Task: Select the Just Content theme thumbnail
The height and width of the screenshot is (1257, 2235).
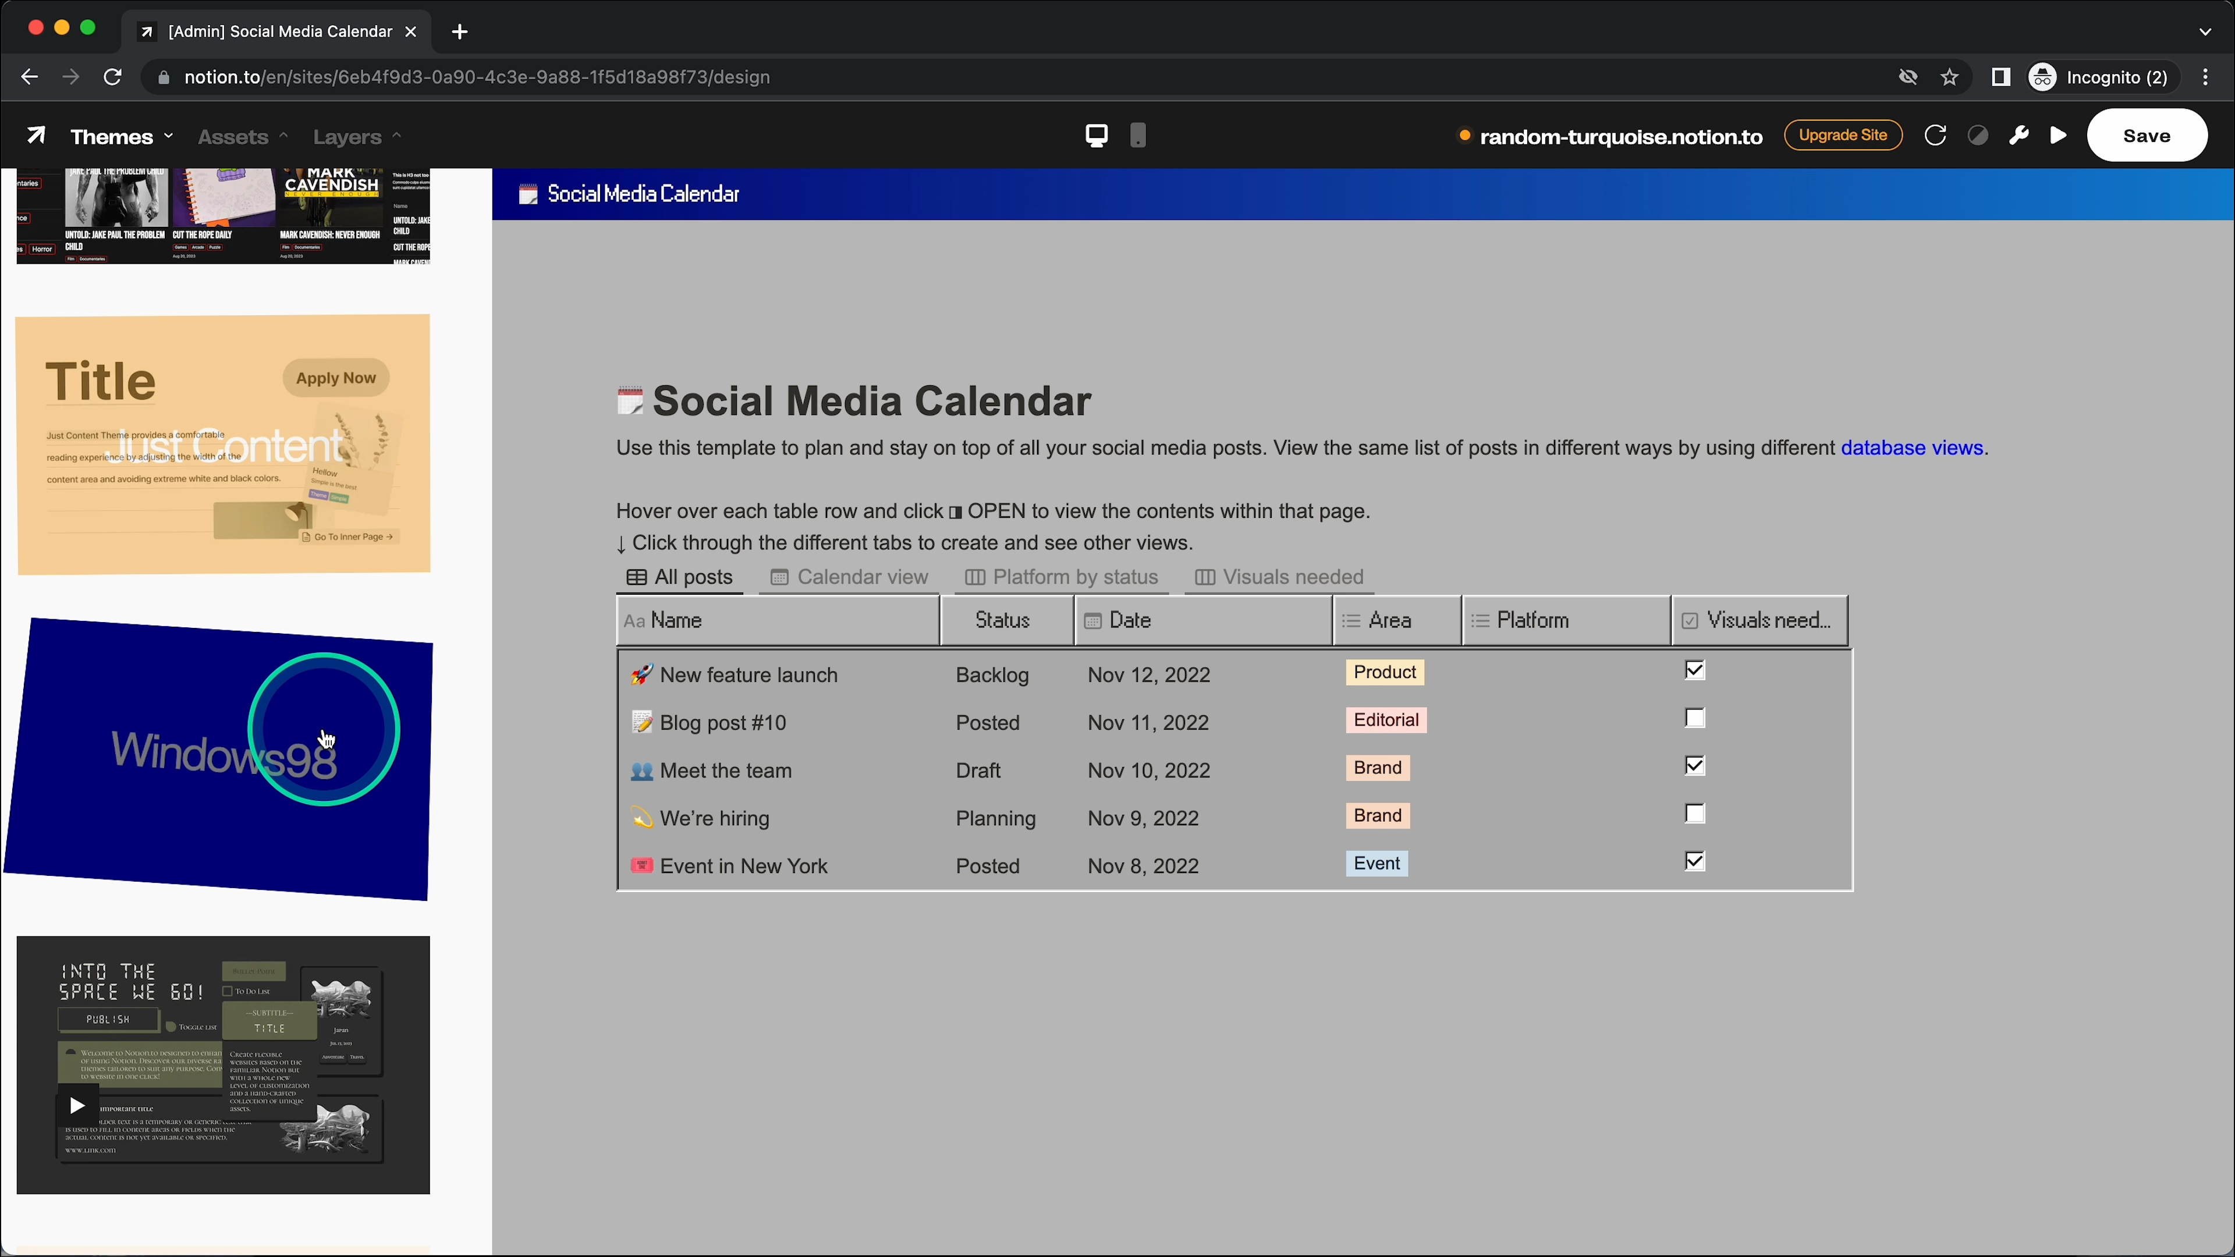Action: 223,443
